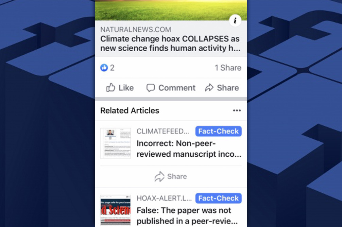Screen dimensions: 342x227
Task: Click the Like button label
Action: [x=126, y=88]
